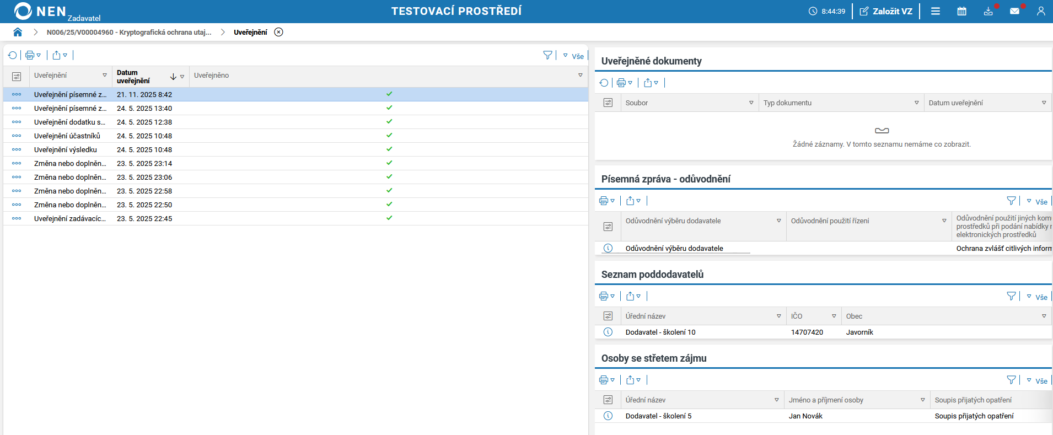Open user profile icon

tap(1041, 11)
